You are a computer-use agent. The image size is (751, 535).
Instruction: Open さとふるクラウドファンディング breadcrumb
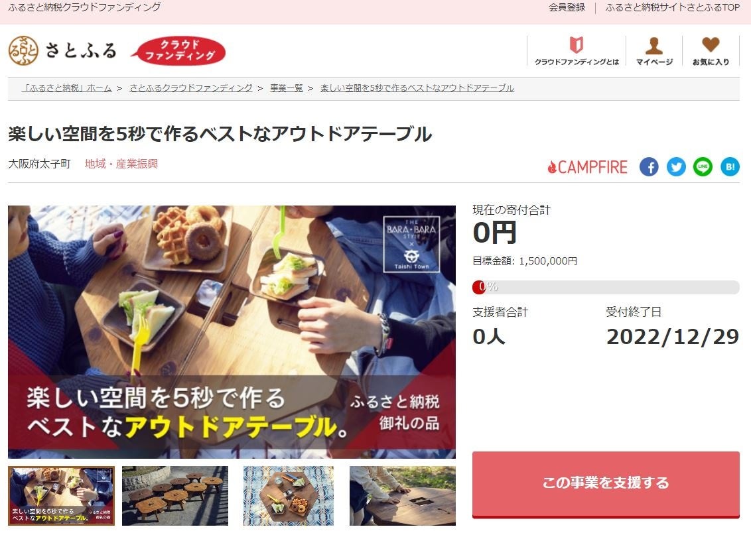(x=190, y=88)
